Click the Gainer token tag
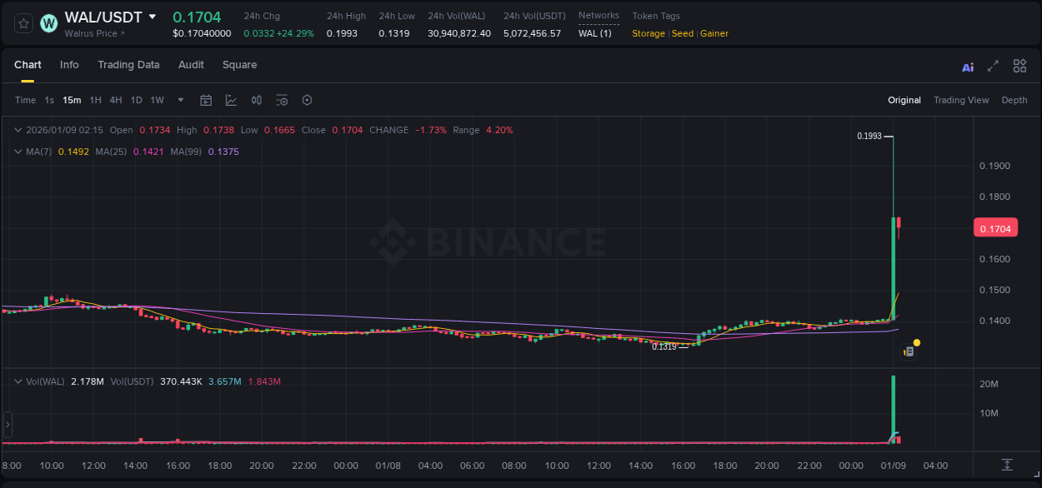The height and width of the screenshot is (488, 1042). (714, 33)
